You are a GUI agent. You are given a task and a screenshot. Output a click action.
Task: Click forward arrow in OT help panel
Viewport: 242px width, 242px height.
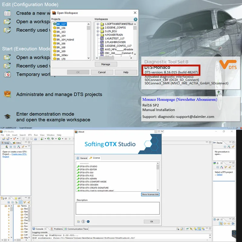229,224
